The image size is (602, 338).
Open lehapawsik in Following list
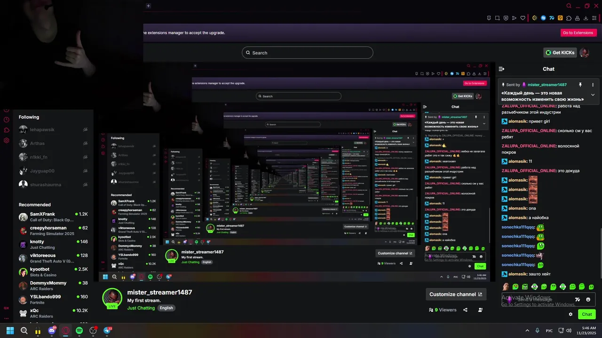(x=53, y=129)
